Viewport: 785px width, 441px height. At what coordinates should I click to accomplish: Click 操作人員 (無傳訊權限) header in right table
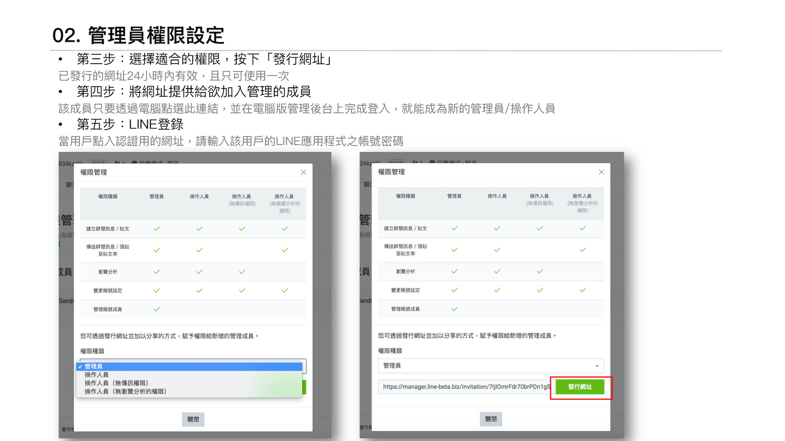[539, 199]
